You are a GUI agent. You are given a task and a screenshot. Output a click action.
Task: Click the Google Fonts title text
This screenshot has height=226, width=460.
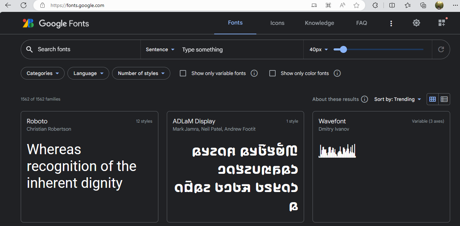point(64,23)
